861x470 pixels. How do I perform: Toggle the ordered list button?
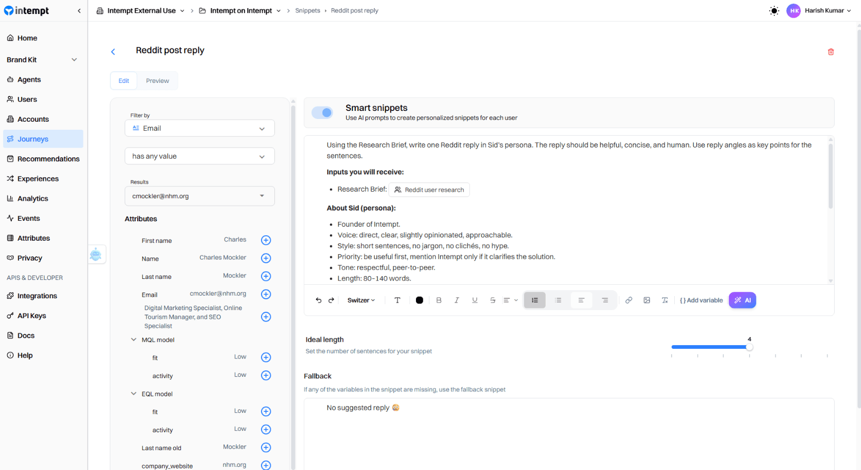(535, 300)
